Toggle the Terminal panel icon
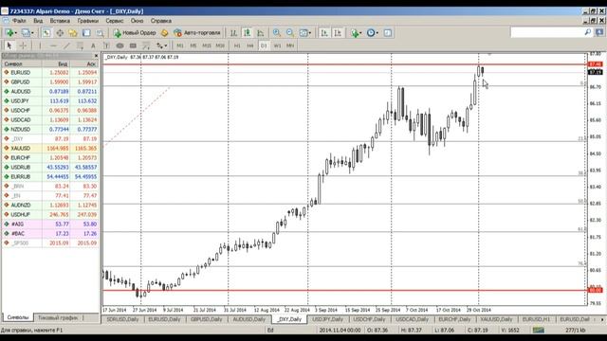 click(x=86, y=33)
